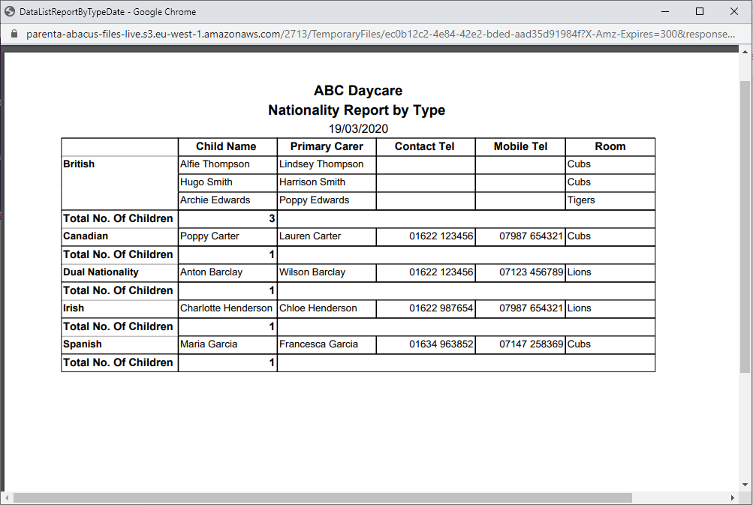Image resolution: width=753 pixels, height=505 pixels.
Task: Click the Tigers room cell
Action: pos(610,200)
